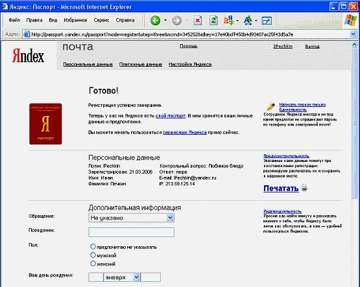Click the Печатать print link
Image resolution: width=360 pixels, height=287 pixels.
(x=281, y=188)
